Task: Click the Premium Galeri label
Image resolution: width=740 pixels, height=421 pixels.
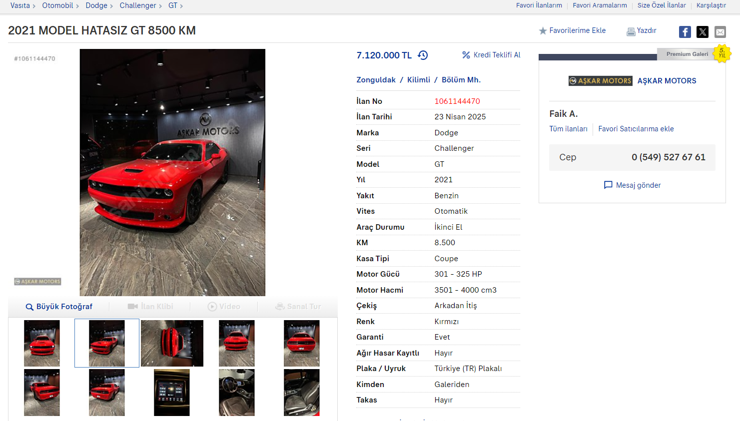Action: (687, 54)
